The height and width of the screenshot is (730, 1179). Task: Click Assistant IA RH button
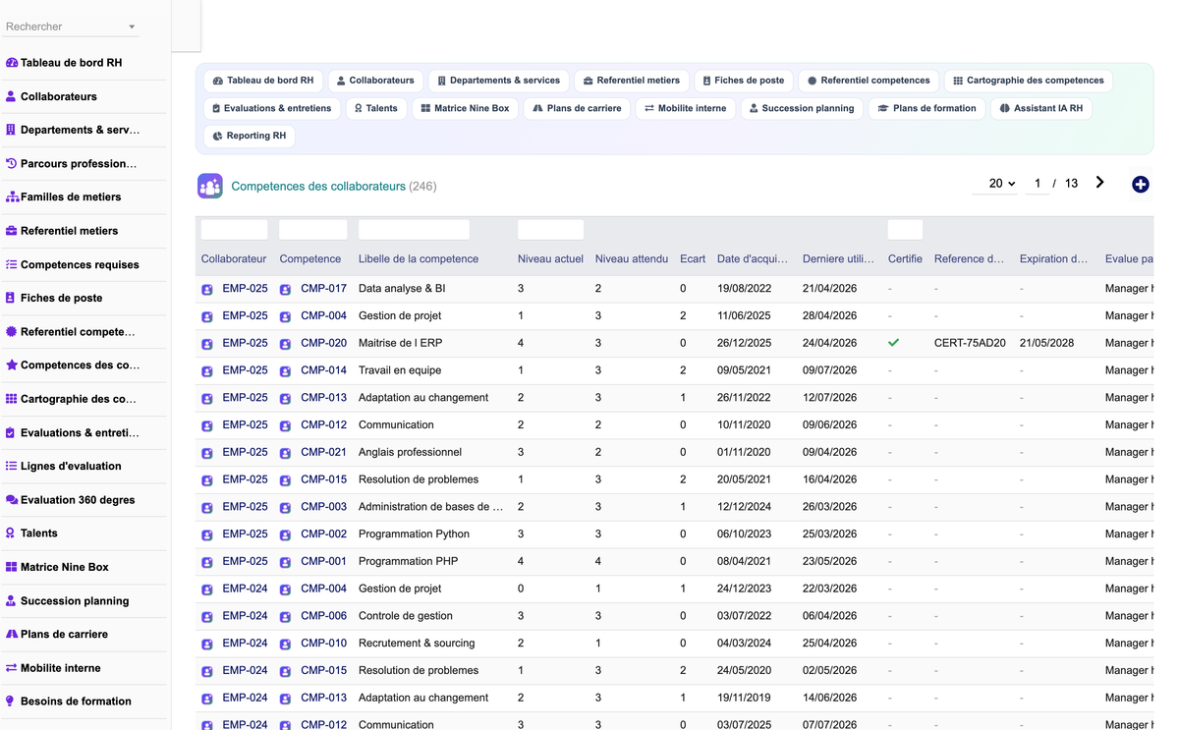[1041, 108]
